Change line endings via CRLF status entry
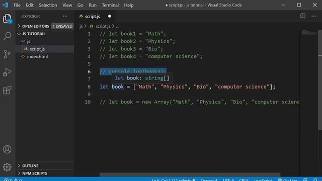Viewport: 322px width, 181px height. [x=244, y=179]
